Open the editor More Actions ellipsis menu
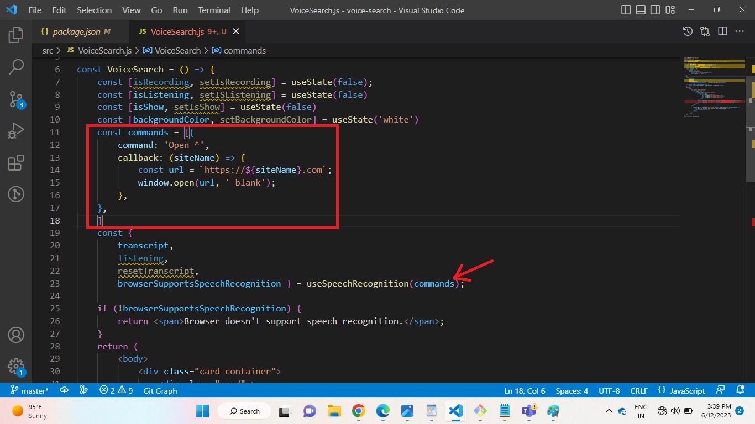Screen dimensions: 755x424 pos(739,31)
